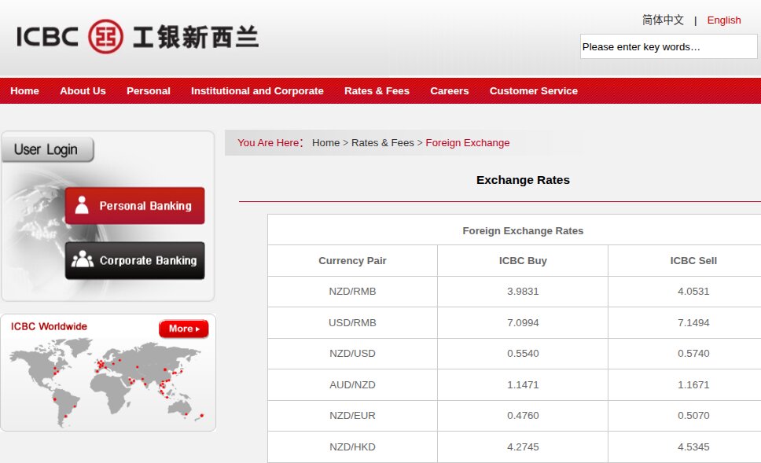Open the ICBC Worldwide map image
This screenshot has width=761, height=463.
pyautogui.click(x=107, y=381)
